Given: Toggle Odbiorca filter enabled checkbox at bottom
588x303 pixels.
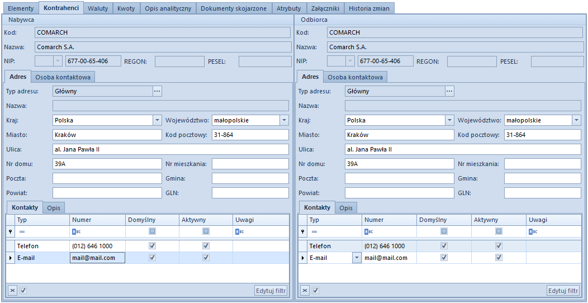Looking at the screenshot, I should tap(315, 290).
